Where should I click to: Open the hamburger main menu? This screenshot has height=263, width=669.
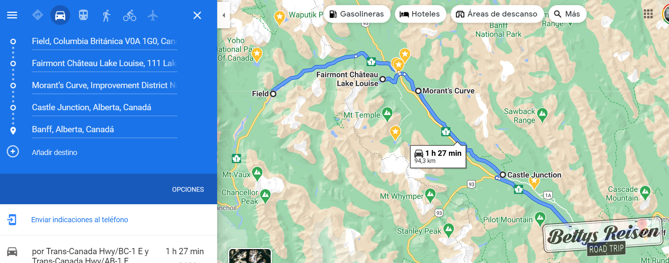pyautogui.click(x=12, y=15)
